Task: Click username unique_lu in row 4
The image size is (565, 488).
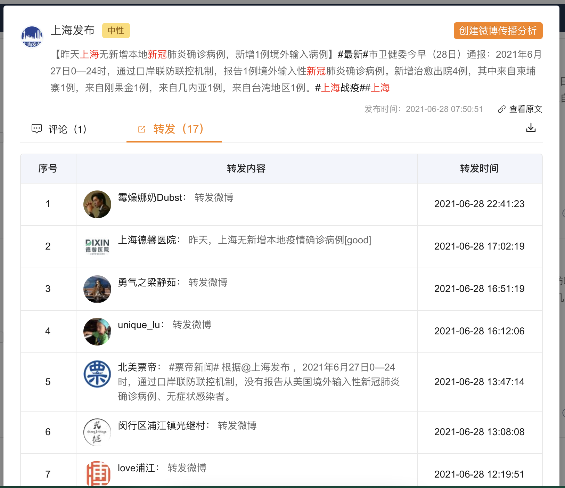Action: (138, 324)
